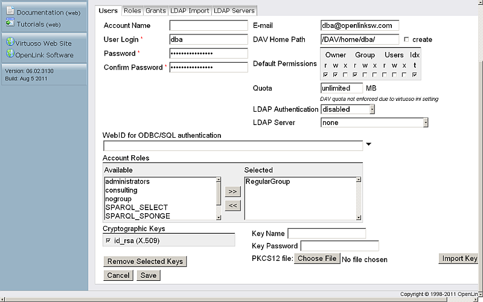Viewport: 483px width, 302px height.
Task: Click the Key Name input field
Action: click(x=327, y=234)
